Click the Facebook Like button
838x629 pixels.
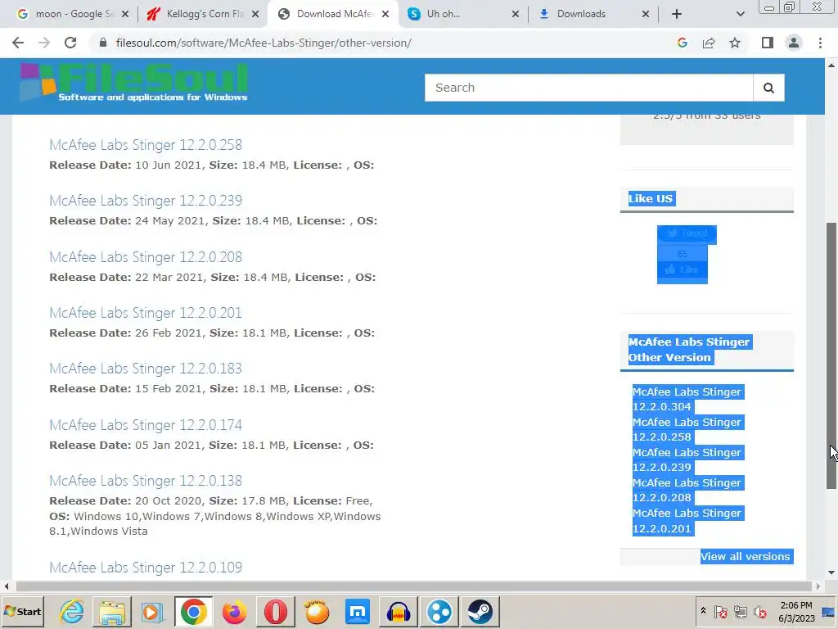tap(683, 269)
